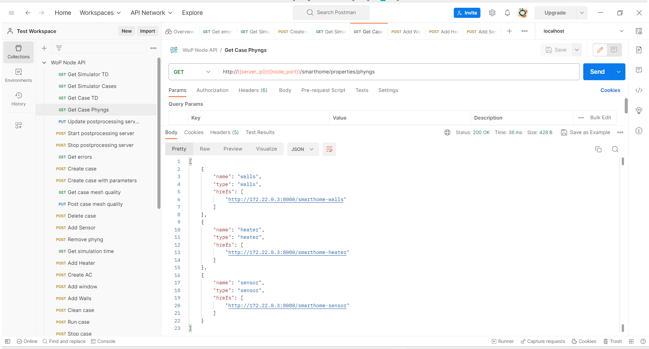Open the smarthome-walls URL link
Screen dimensions: 649x349
point(286,199)
